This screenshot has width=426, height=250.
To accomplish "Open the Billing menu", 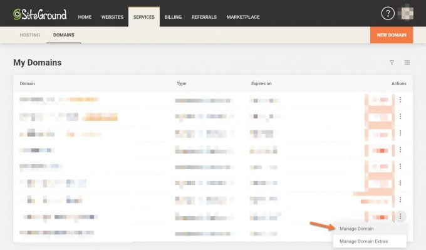I will coord(173,17).
